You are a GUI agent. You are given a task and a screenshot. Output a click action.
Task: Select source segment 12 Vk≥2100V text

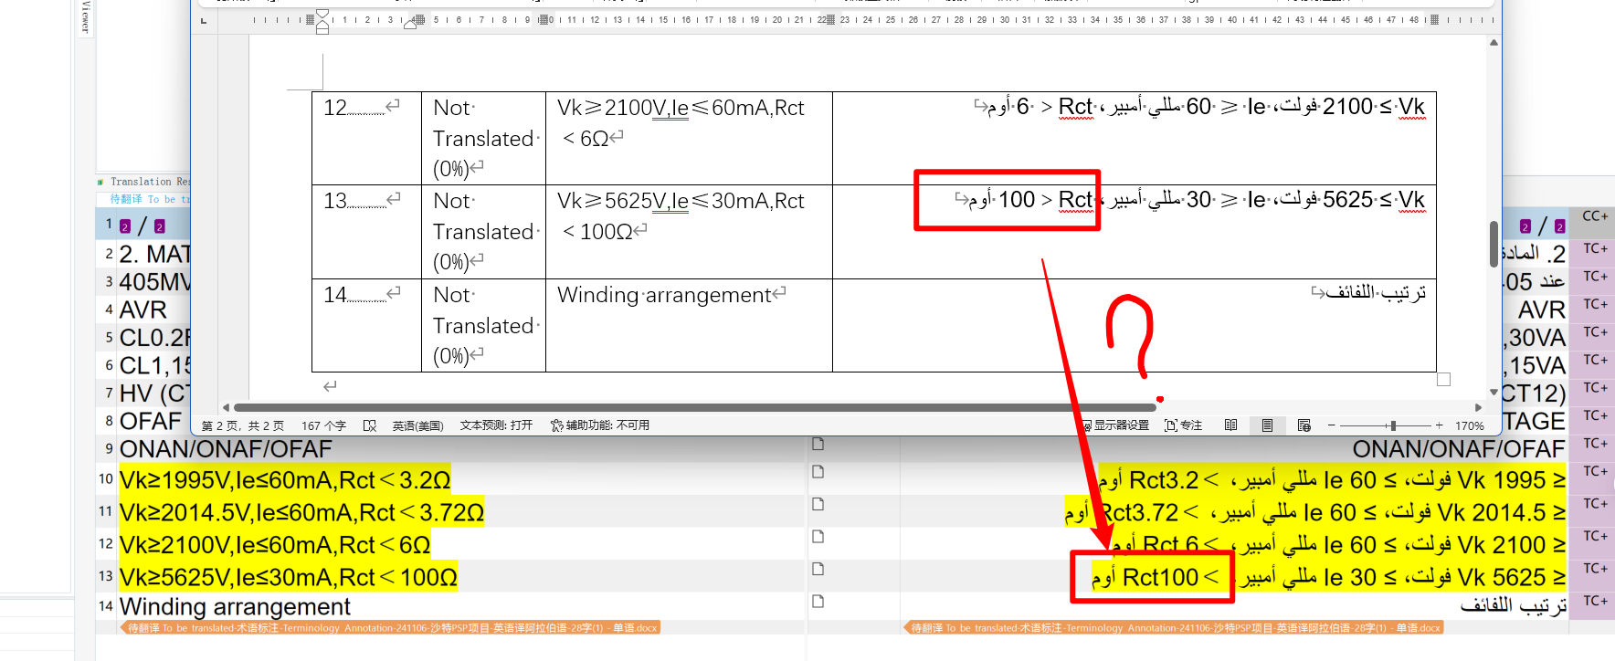275,545
